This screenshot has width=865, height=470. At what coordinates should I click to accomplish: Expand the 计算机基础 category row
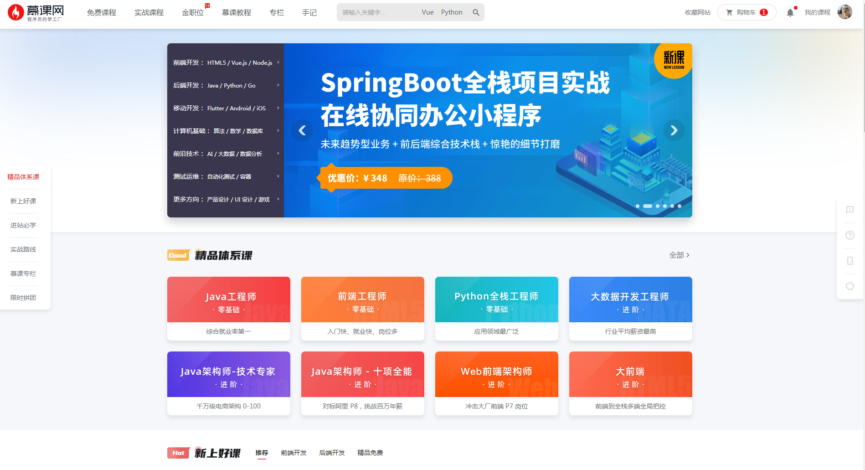226,131
